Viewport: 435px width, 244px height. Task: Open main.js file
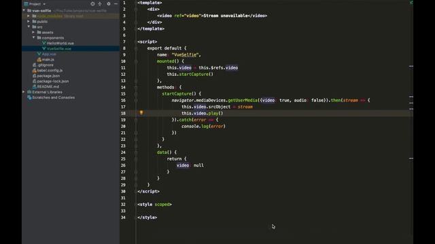[48, 60]
